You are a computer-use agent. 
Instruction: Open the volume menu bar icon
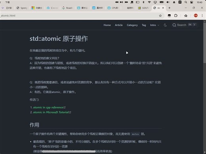click(x=168, y=2)
